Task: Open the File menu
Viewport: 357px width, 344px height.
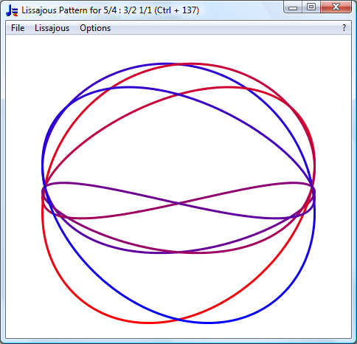Action: pos(18,28)
